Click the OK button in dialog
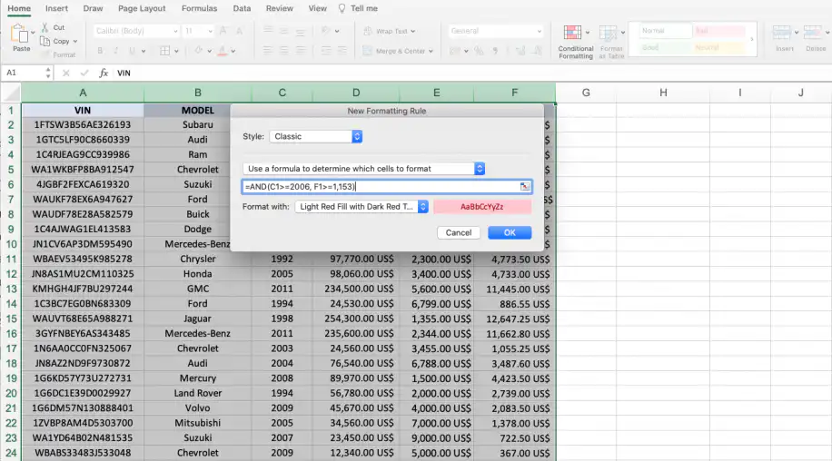 [x=510, y=232]
